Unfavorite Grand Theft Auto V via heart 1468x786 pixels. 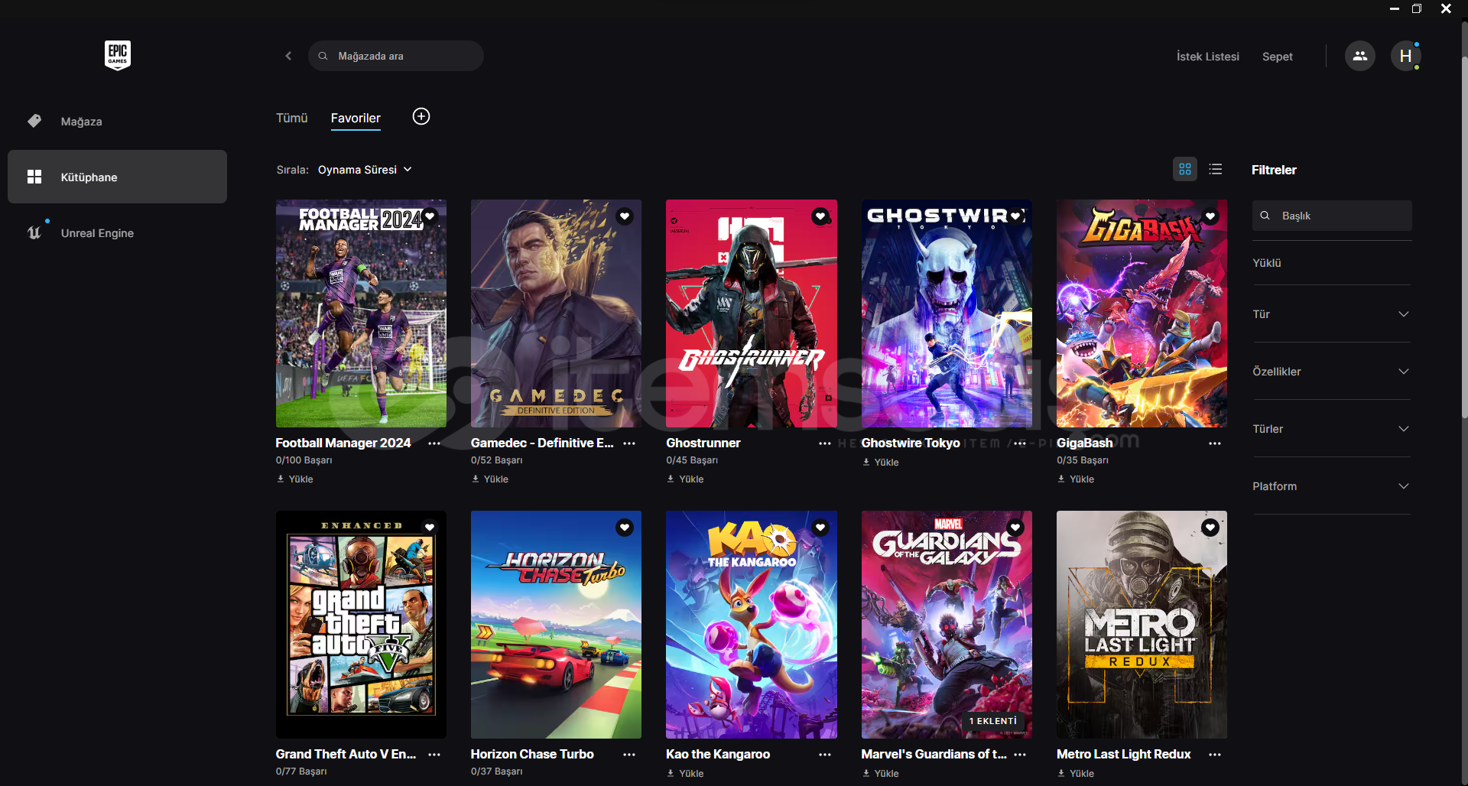430,528
